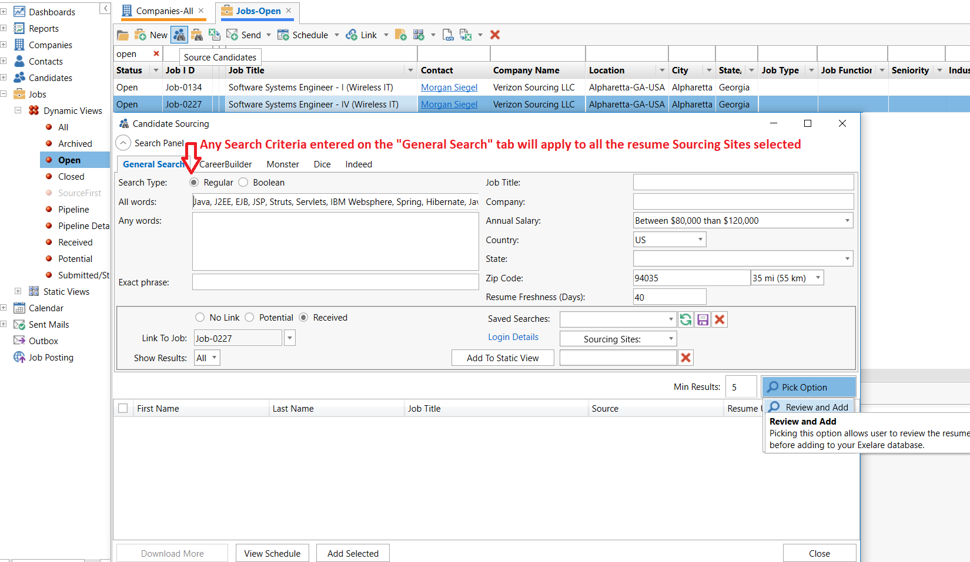Clear the static view field red X
Image resolution: width=970 pixels, height=562 pixels.
pos(685,358)
